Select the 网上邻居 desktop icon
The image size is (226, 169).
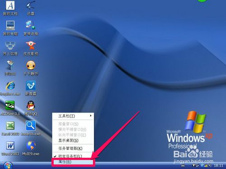(10, 48)
